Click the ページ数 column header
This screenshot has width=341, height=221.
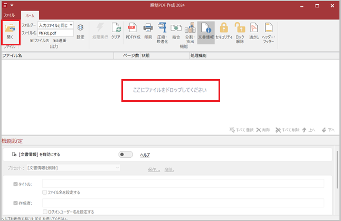127,55
